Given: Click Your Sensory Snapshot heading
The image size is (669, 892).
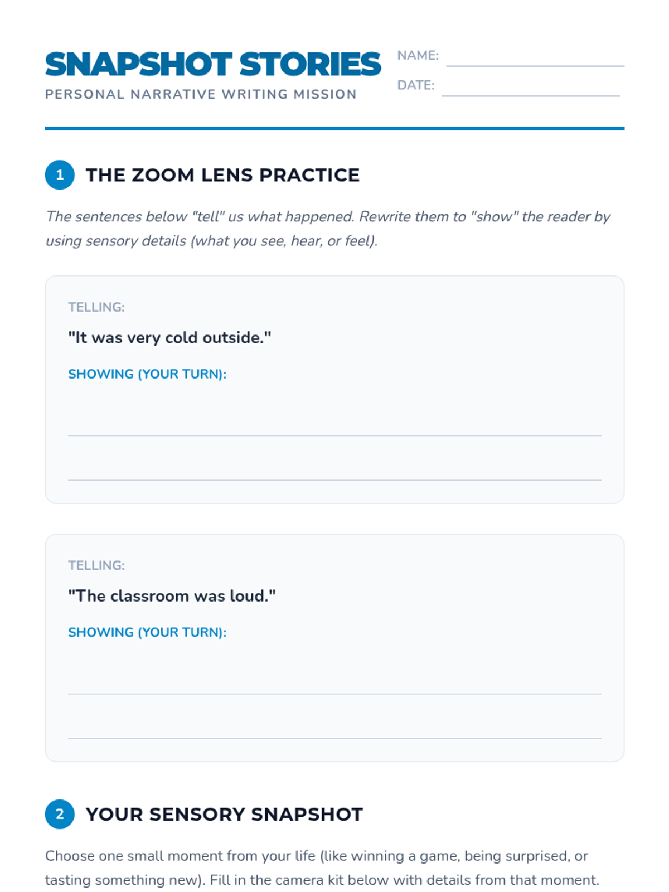Looking at the screenshot, I should tap(224, 814).
